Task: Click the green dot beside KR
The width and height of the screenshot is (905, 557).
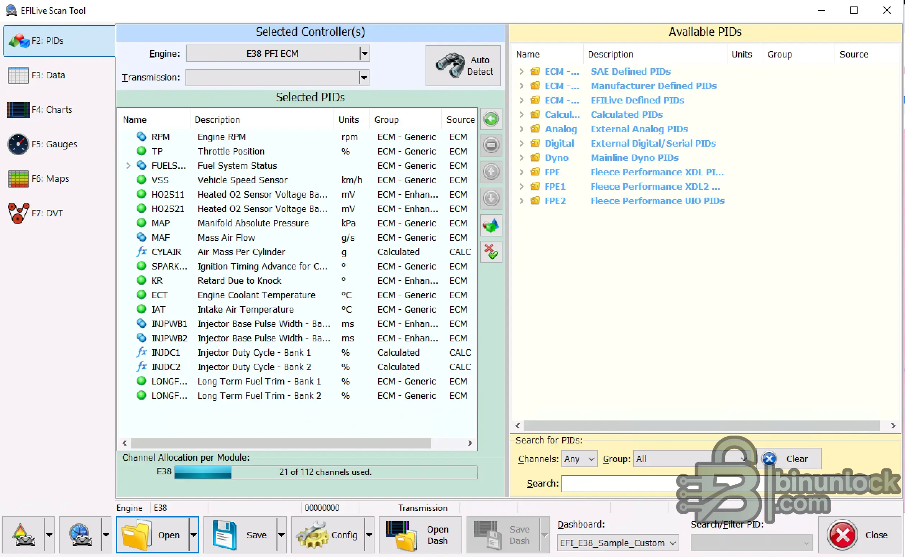Action: click(141, 280)
